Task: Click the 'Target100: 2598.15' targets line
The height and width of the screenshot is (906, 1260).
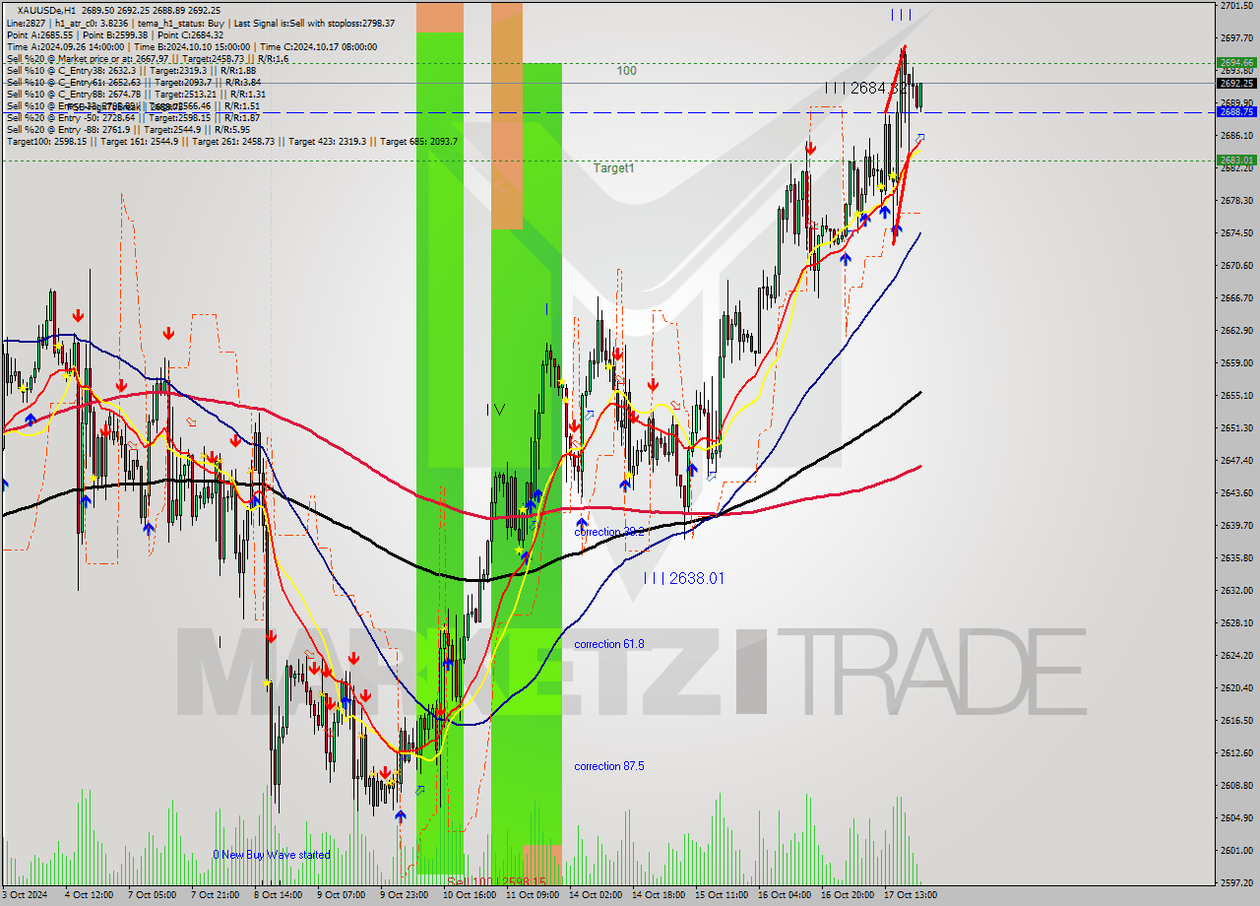Action: (x=231, y=141)
